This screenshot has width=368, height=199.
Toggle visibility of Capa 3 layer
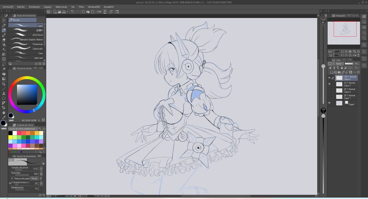[329, 84]
